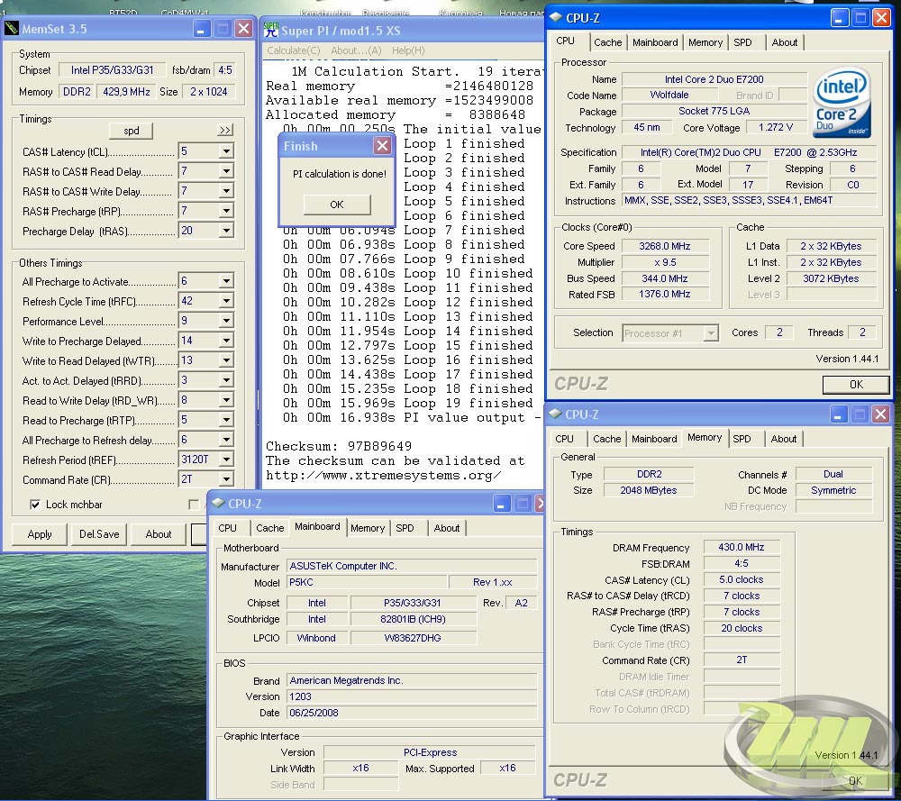The width and height of the screenshot is (901, 801).
Task: Open the RAS# to CAS# Write Delay dropdown
Action: click(x=226, y=191)
